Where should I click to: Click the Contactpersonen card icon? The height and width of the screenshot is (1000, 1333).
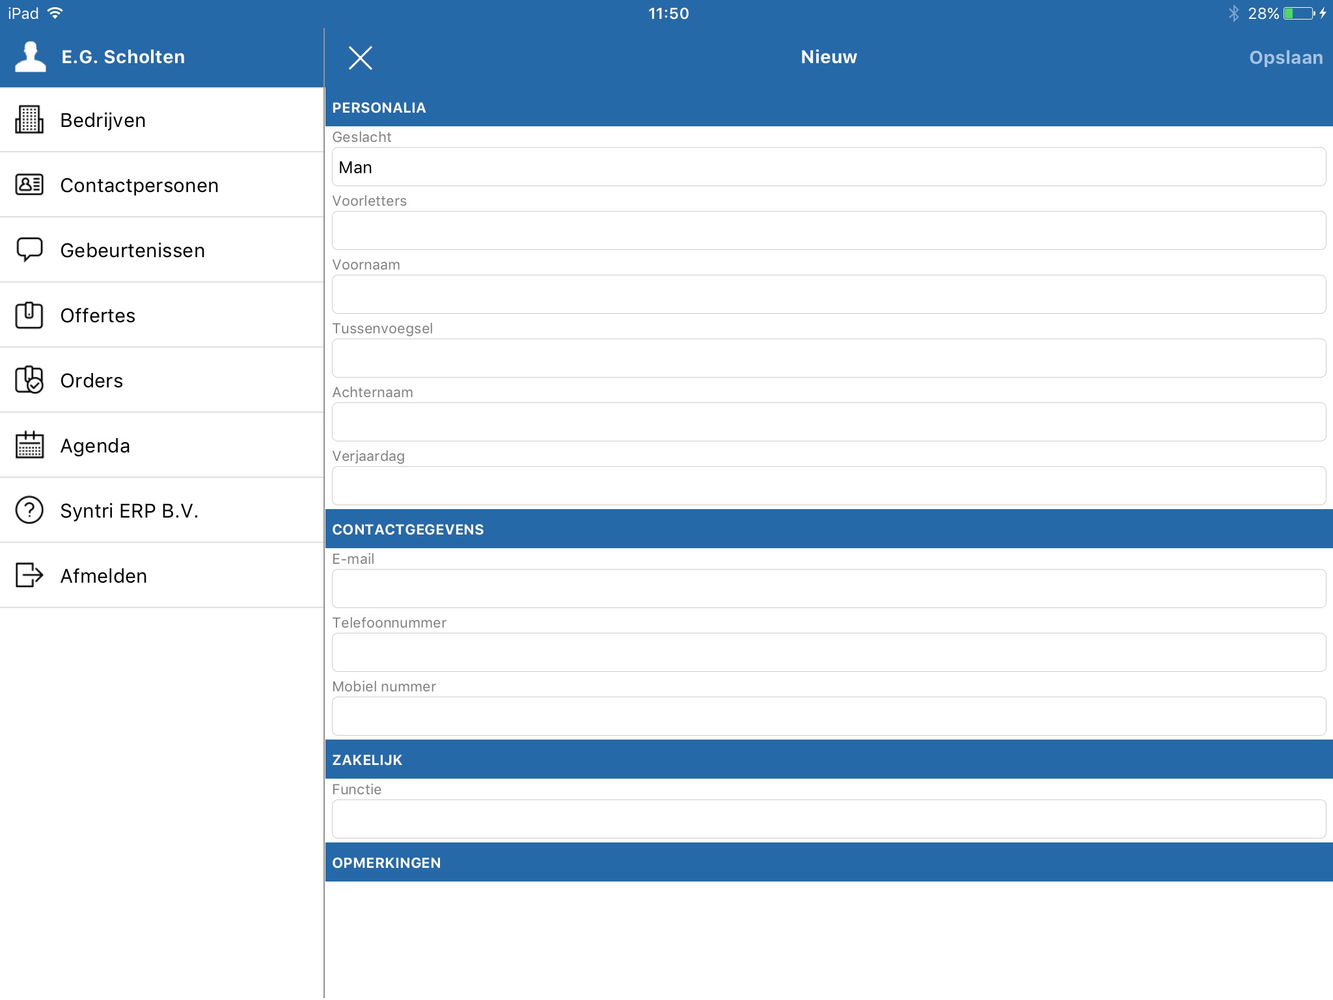[x=29, y=185]
